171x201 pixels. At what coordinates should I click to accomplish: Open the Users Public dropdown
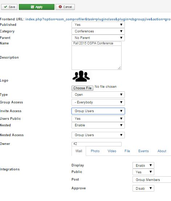point(98,119)
